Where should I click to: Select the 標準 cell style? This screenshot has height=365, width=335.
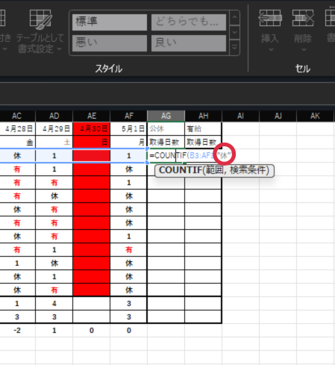(110, 22)
